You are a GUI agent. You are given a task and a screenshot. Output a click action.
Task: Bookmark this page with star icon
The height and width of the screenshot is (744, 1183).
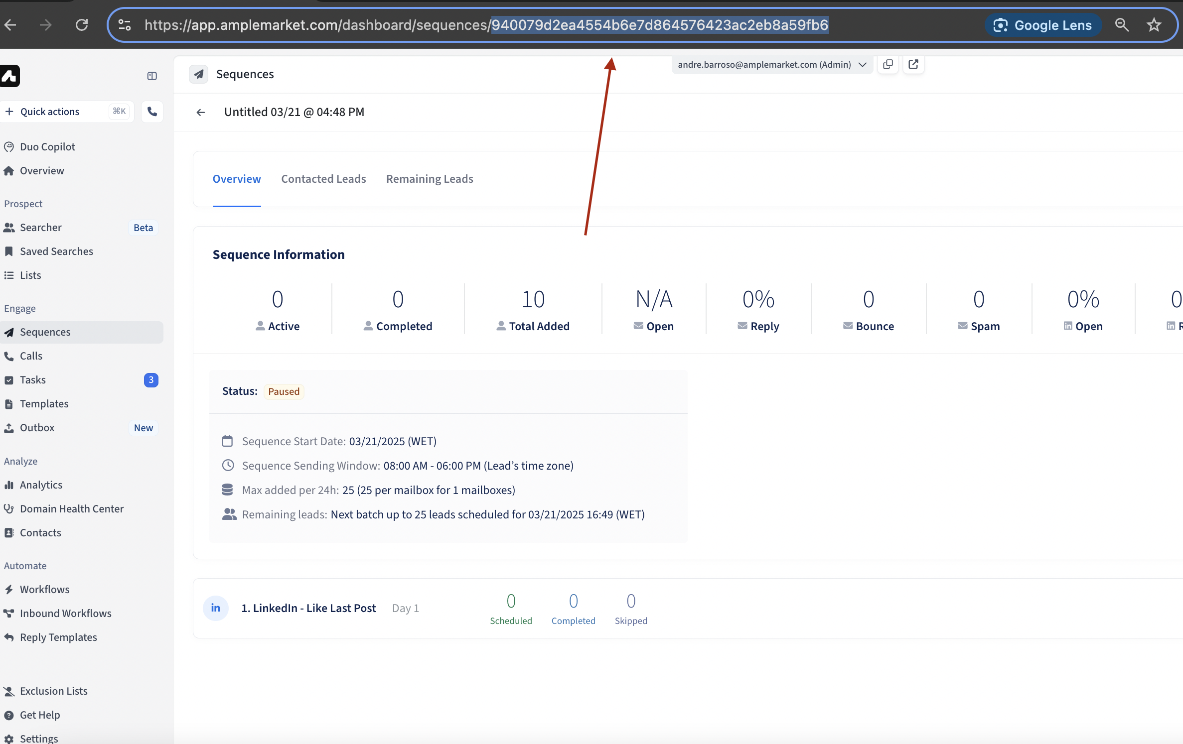coord(1154,25)
